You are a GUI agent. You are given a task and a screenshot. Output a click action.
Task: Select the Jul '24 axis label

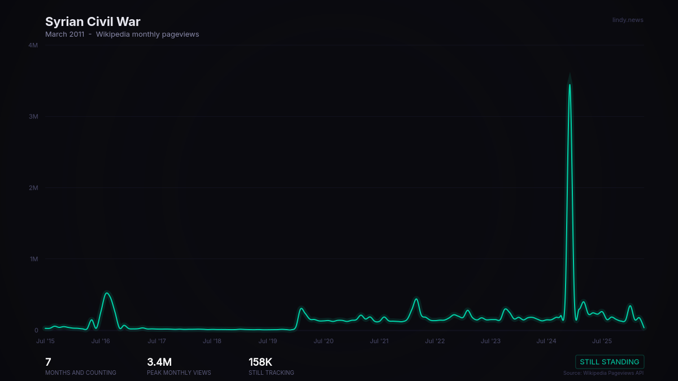pyautogui.click(x=546, y=341)
